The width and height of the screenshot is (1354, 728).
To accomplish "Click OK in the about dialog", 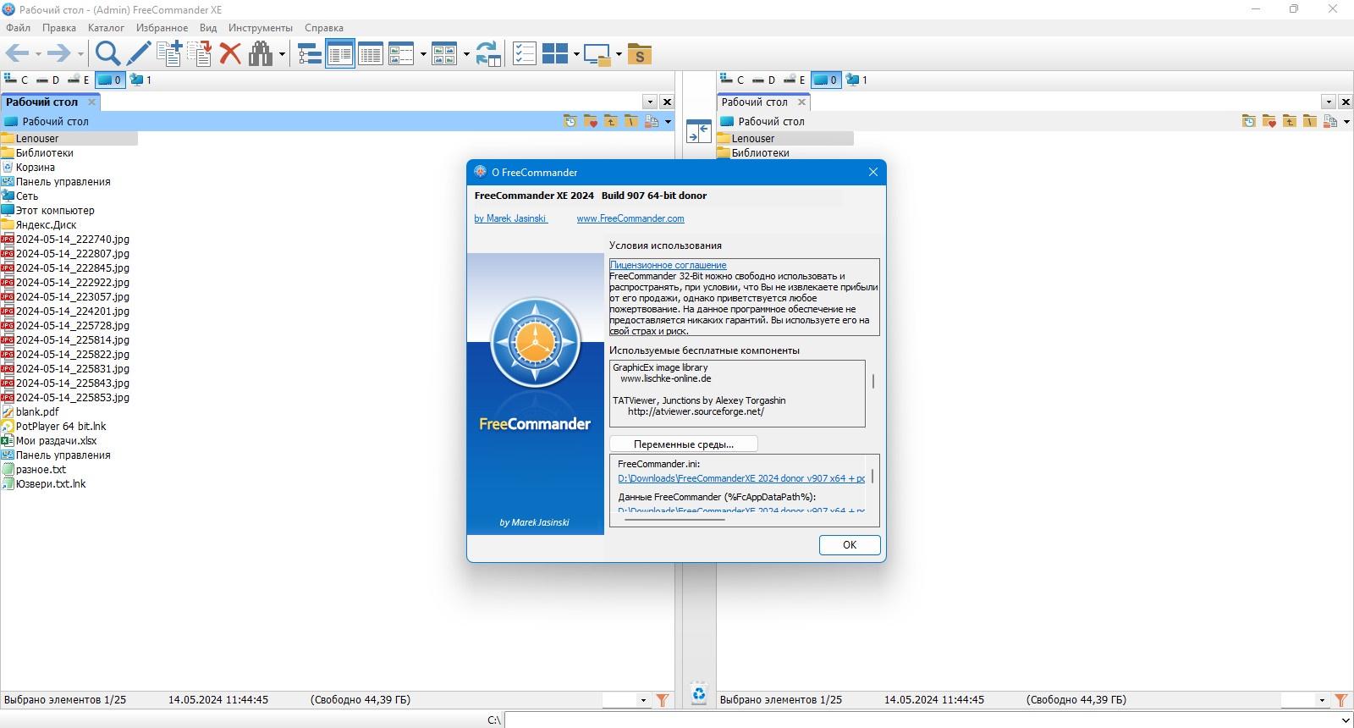I will (x=850, y=545).
